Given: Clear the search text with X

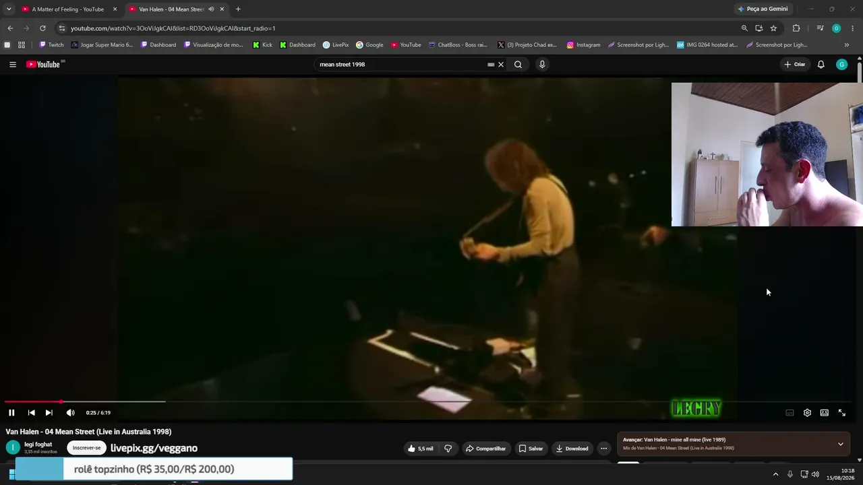Looking at the screenshot, I should [x=501, y=65].
